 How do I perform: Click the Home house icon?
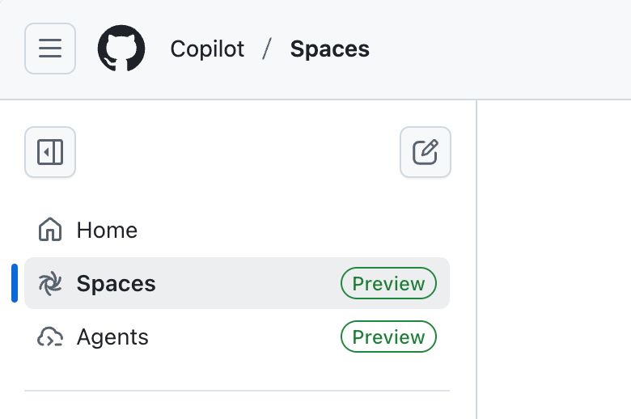[x=50, y=230]
